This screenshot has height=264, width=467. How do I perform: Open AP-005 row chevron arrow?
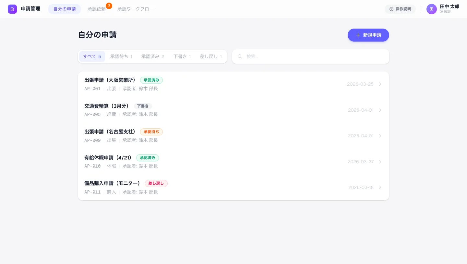pos(380,110)
